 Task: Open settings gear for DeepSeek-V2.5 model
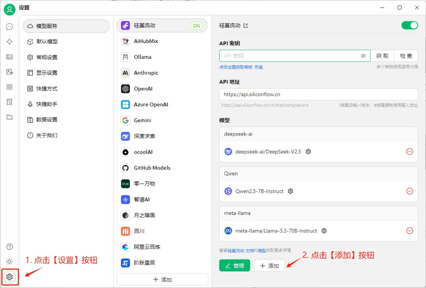(x=308, y=151)
